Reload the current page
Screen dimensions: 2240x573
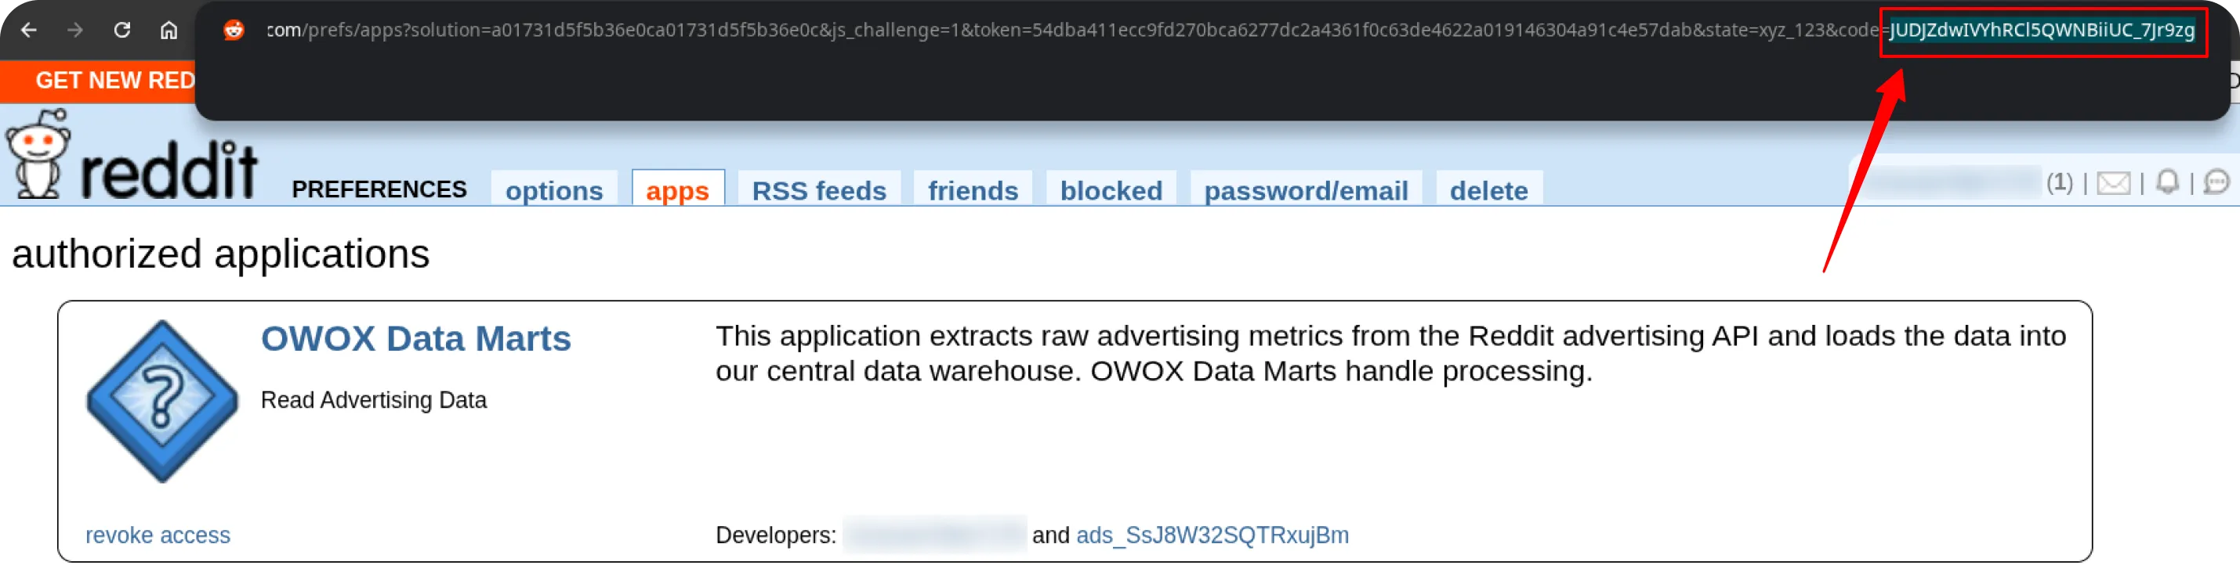[122, 31]
